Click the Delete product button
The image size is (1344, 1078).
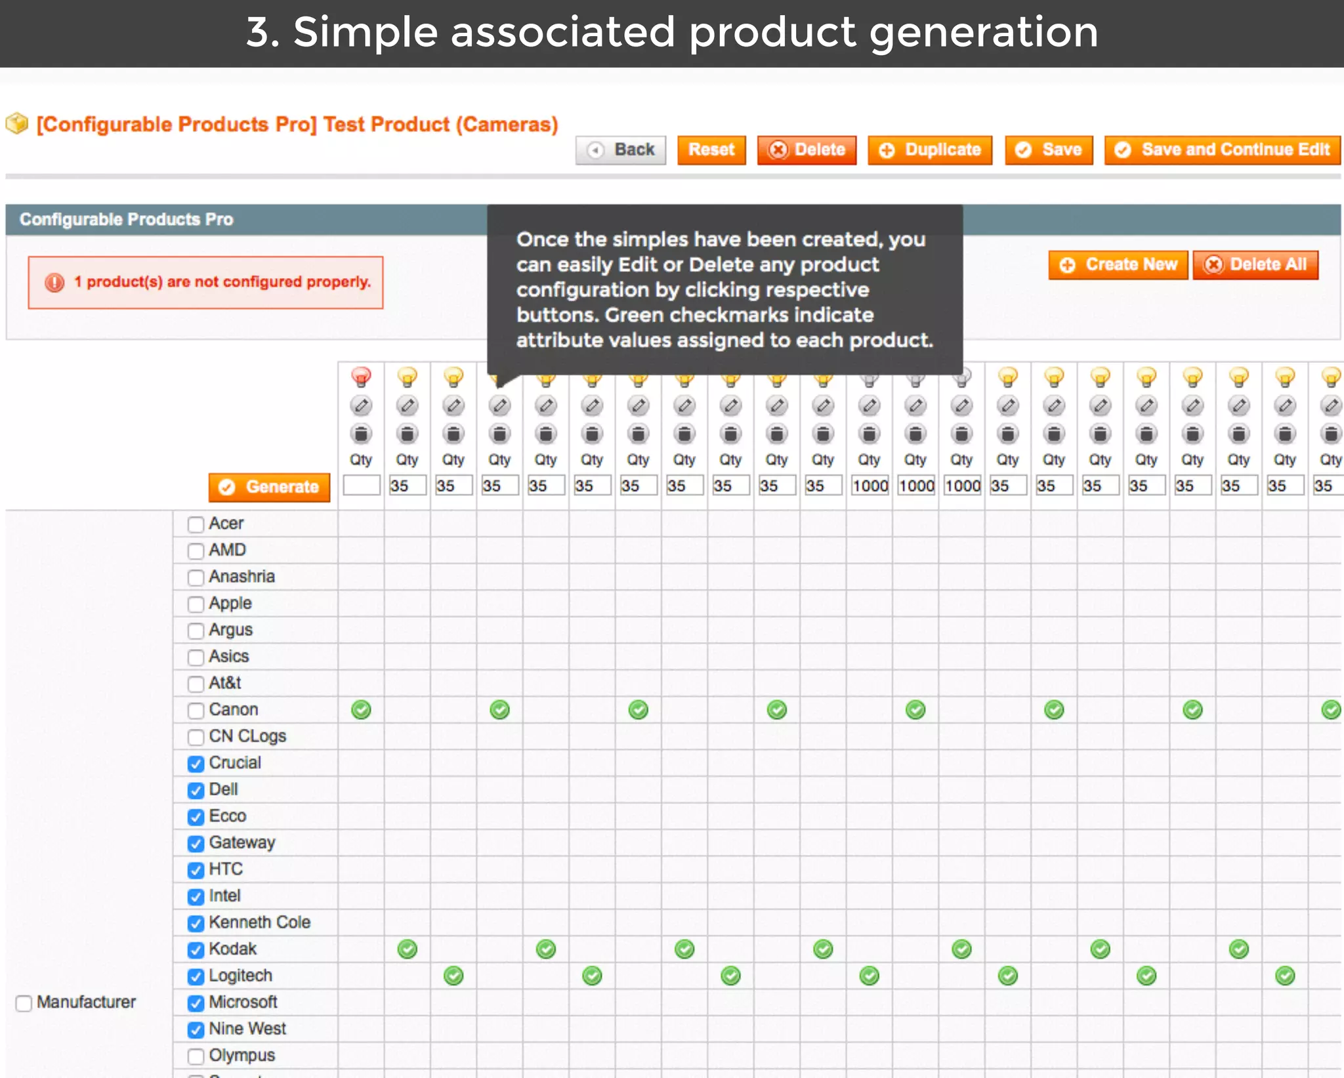pyautogui.click(x=807, y=150)
